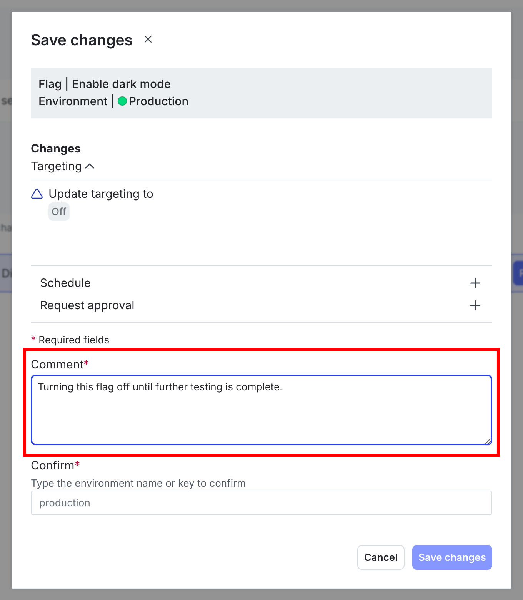This screenshot has width=523, height=600.
Task: Click the Environment Production summary row
Action: pyautogui.click(x=113, y=101)
